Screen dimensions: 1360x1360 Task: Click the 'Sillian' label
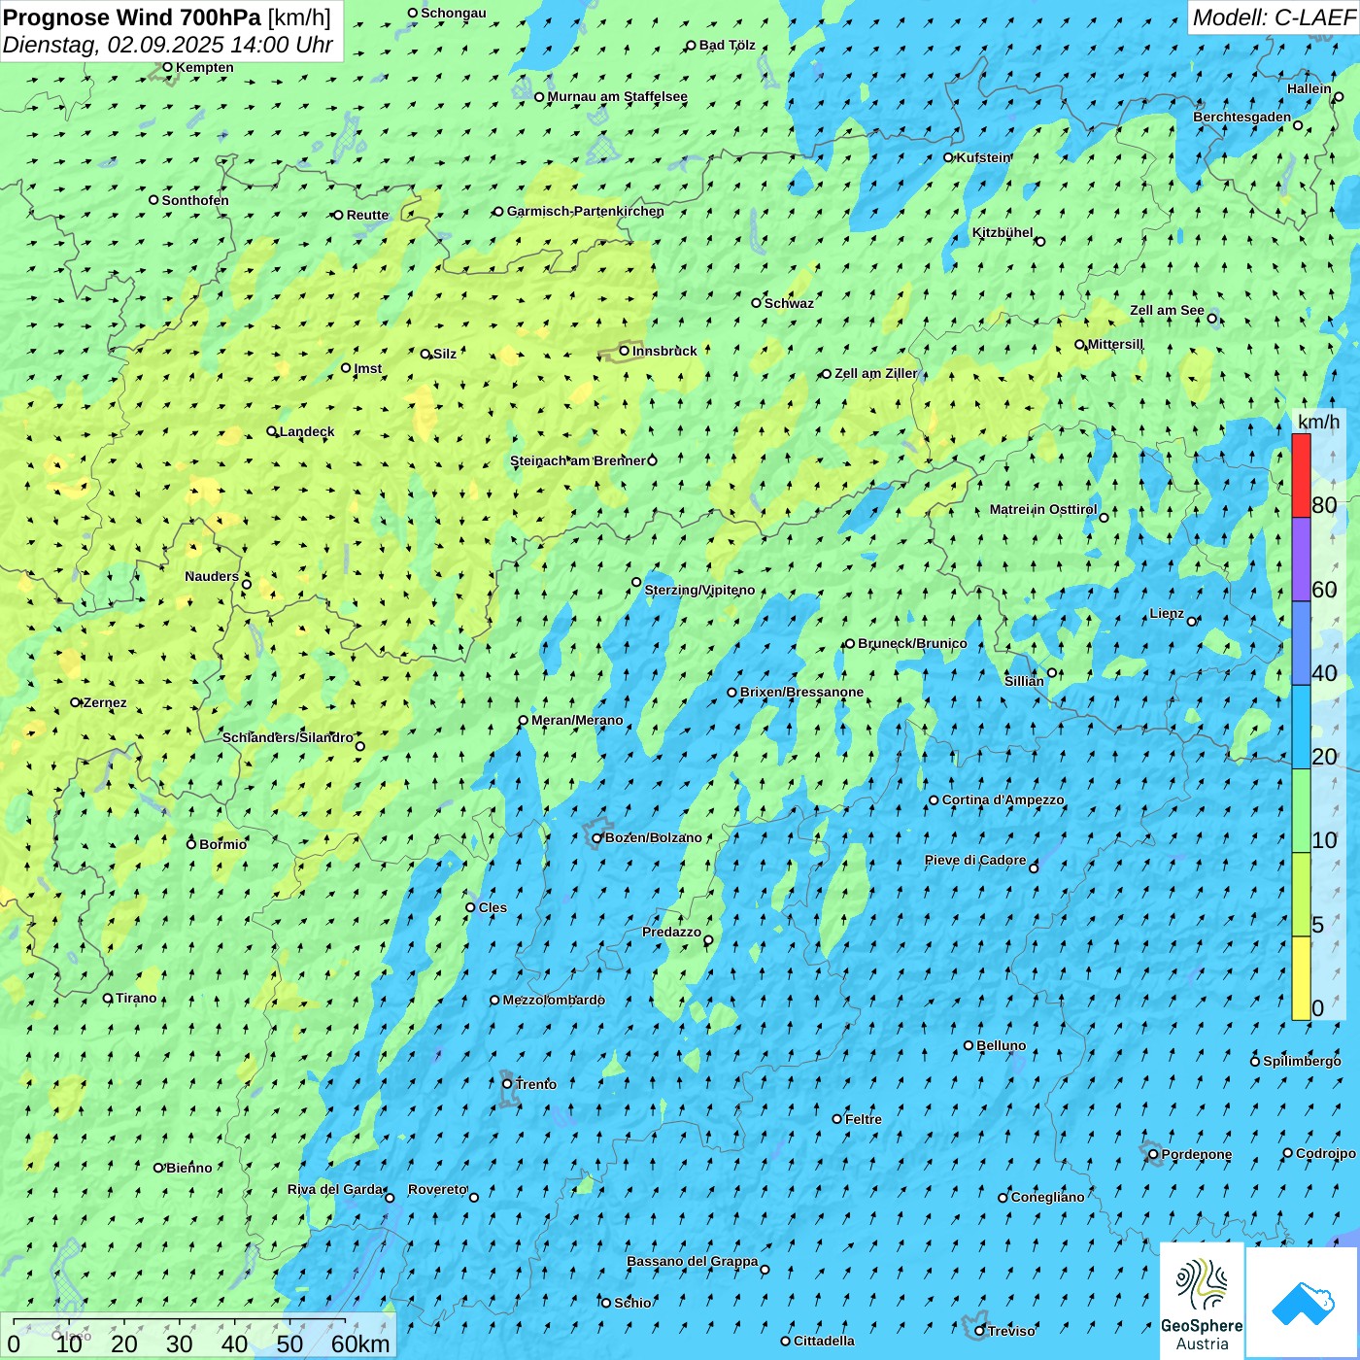(x=1024, y=681)
